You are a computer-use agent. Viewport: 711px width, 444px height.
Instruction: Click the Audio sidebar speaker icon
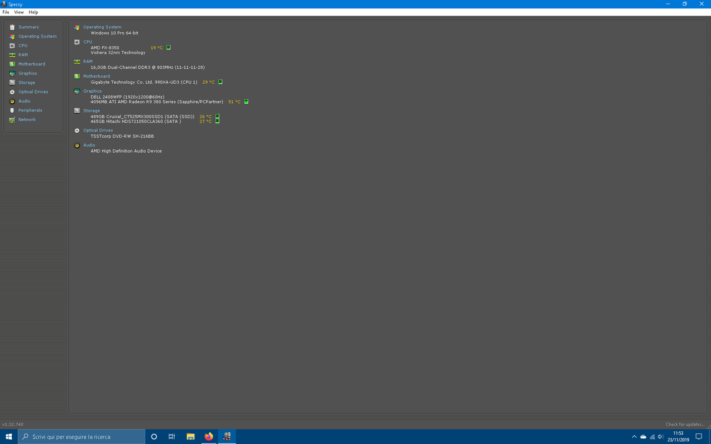[x=12, y=101]
